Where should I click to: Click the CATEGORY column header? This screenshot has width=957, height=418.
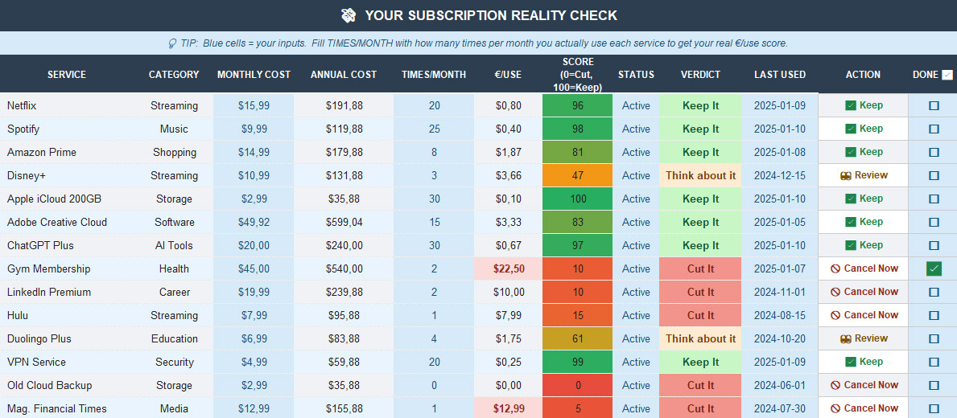tap(174, 74)
